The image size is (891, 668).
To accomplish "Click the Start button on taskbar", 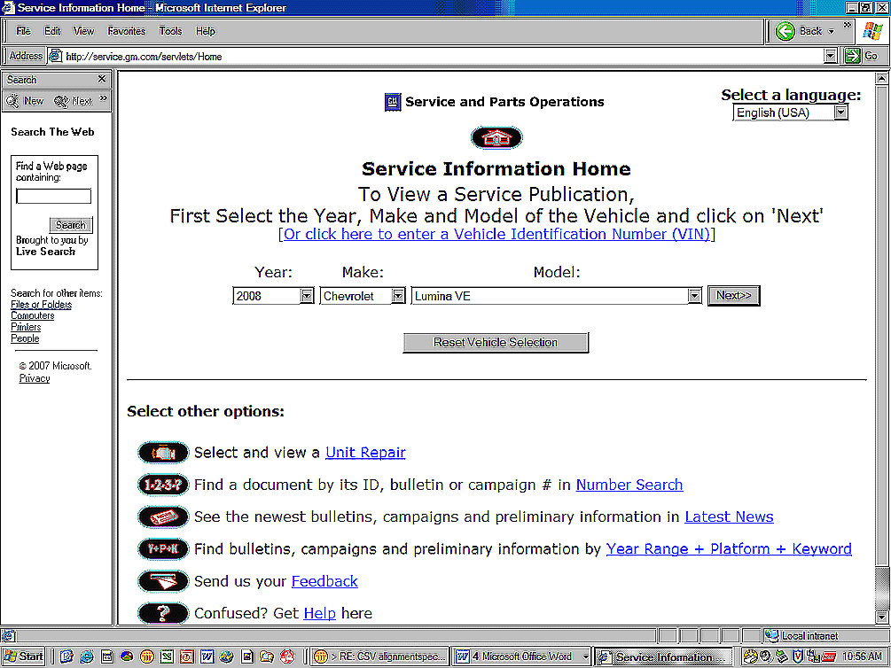I will coord(24,656).
